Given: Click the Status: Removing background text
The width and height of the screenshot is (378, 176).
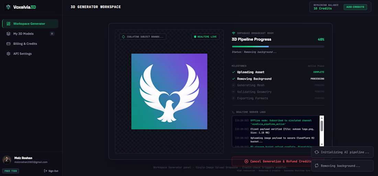Looking at the screenshot, I should click(x=254, y=52).
